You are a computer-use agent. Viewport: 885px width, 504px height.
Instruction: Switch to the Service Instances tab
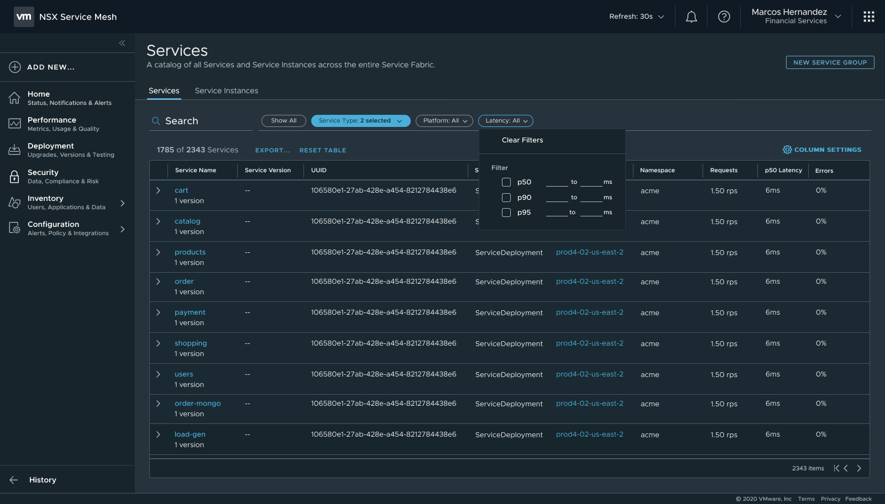pyautogui.click(x=227, y=91)
